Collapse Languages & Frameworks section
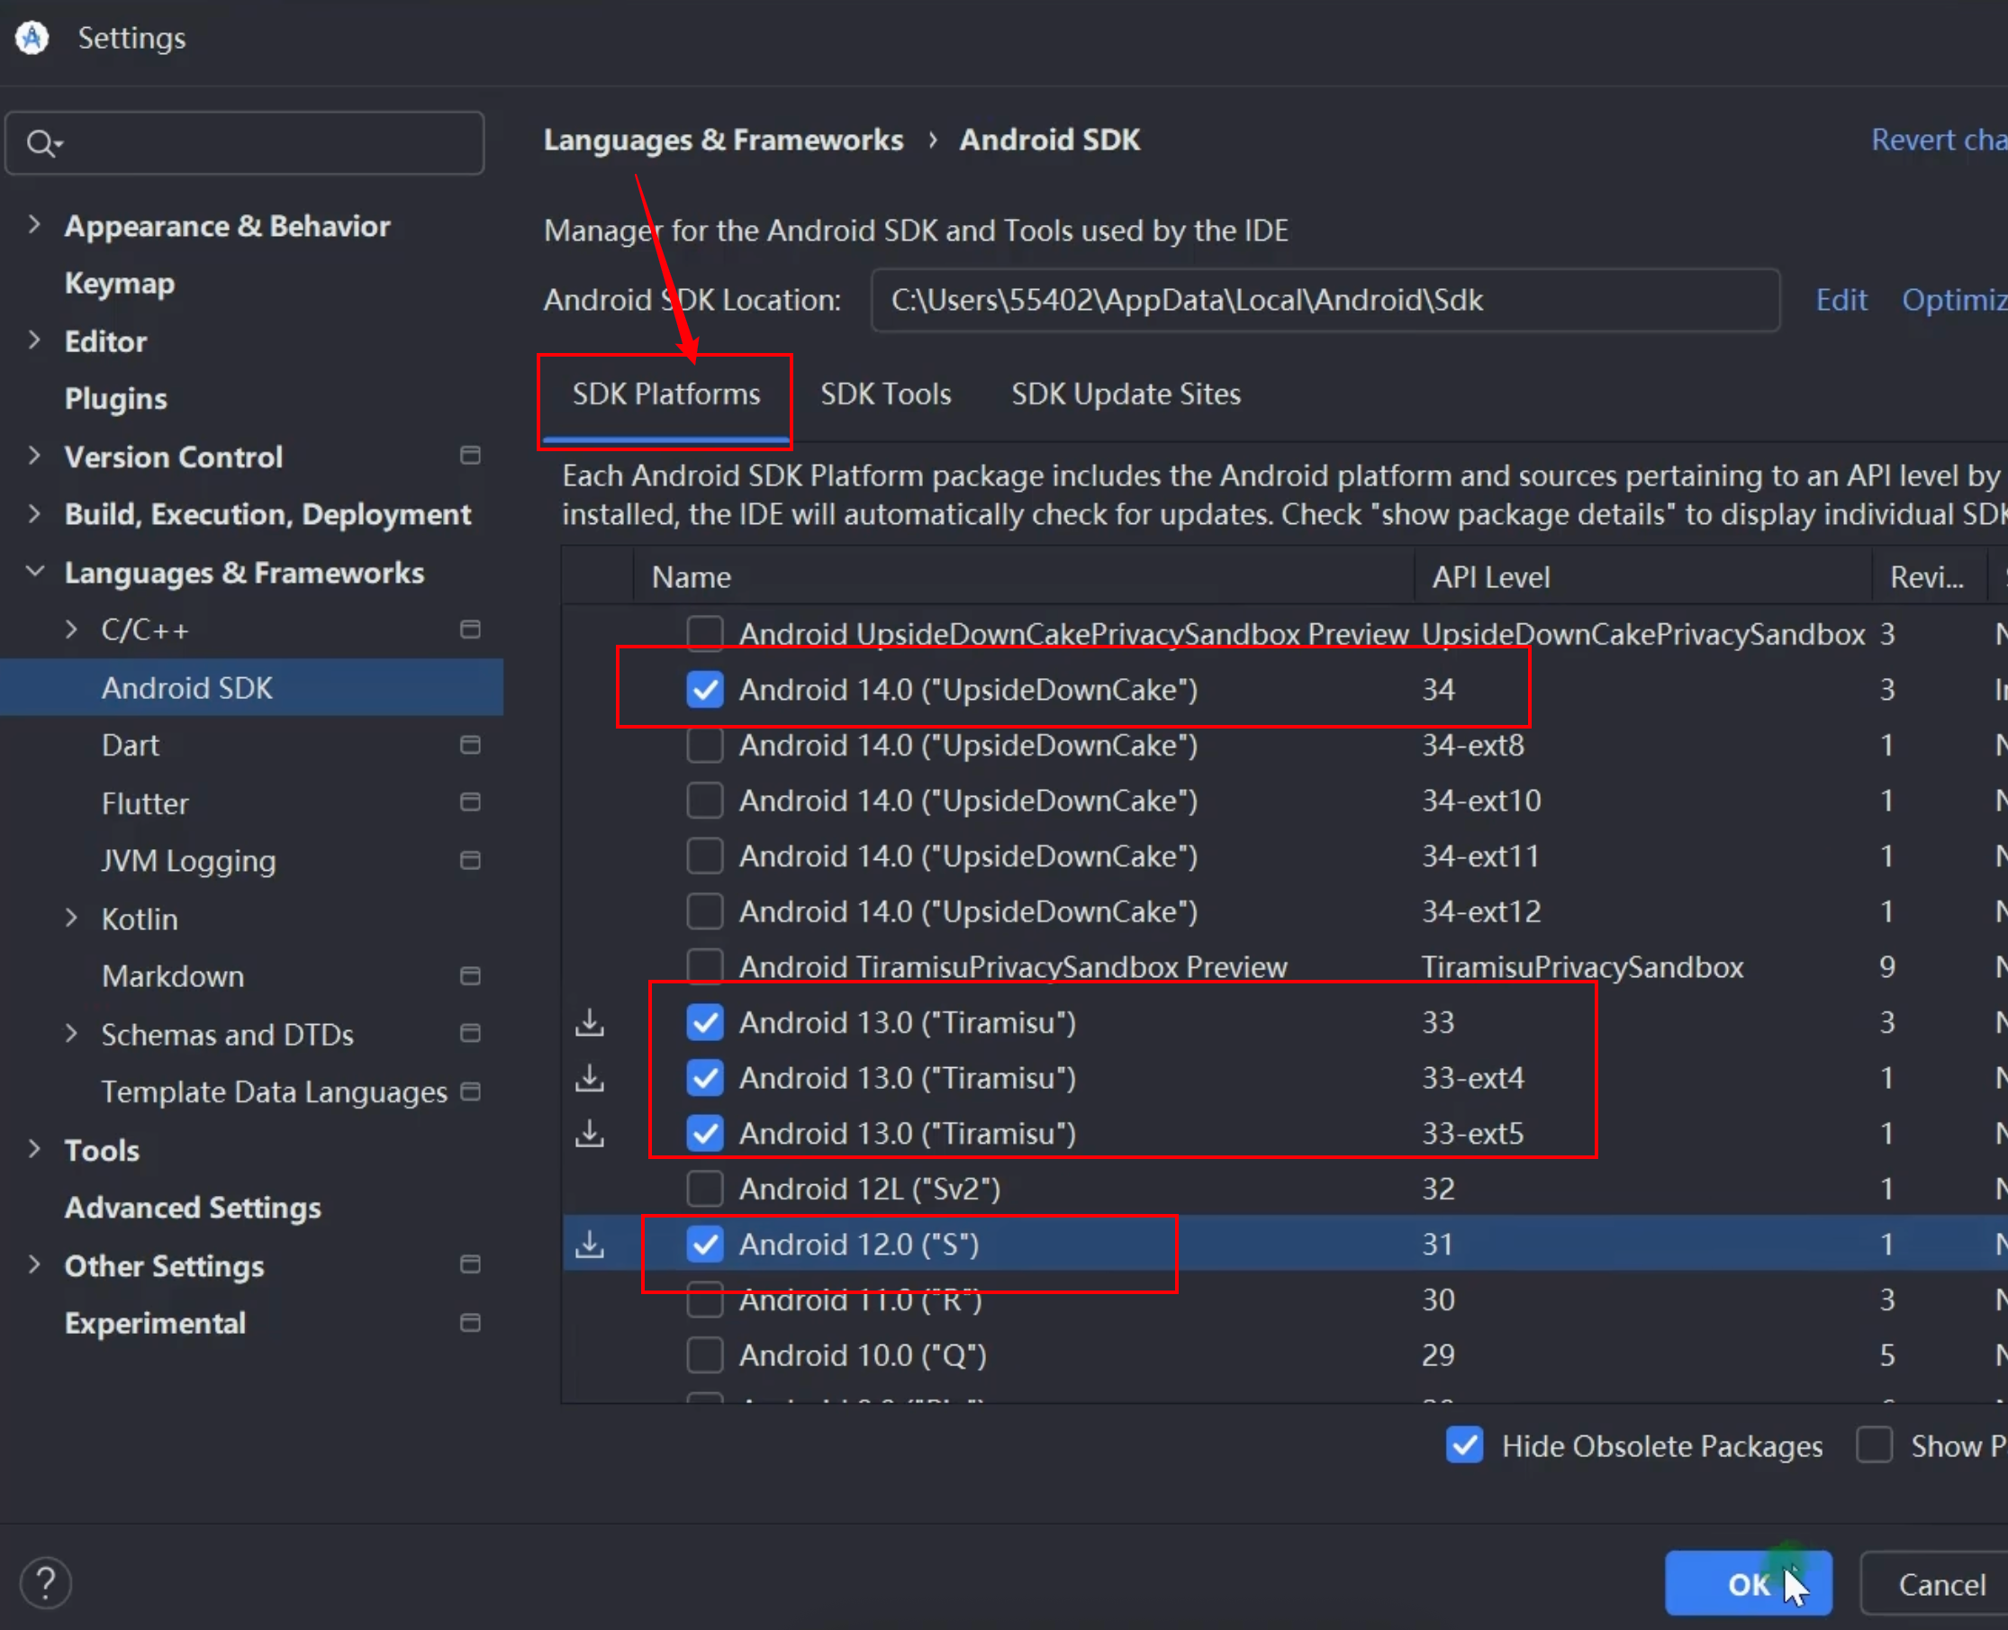This screenshot has width=2008, height=1630. [34, 572]
